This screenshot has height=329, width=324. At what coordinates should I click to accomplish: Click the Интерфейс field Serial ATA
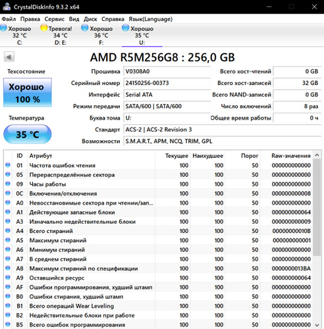click(167, 95)
